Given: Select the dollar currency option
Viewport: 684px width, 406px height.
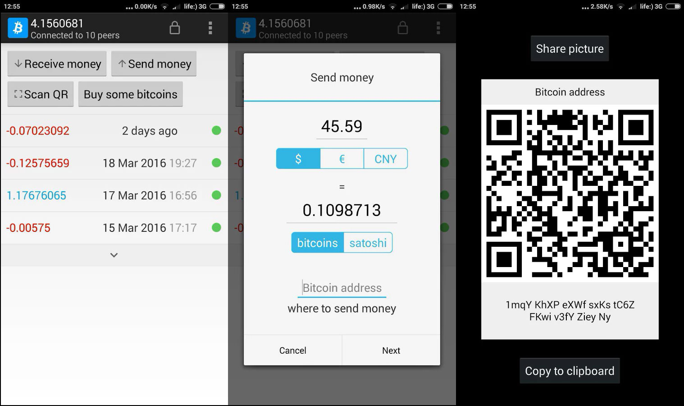Looking at the screenshot, I should click(298, 159).
